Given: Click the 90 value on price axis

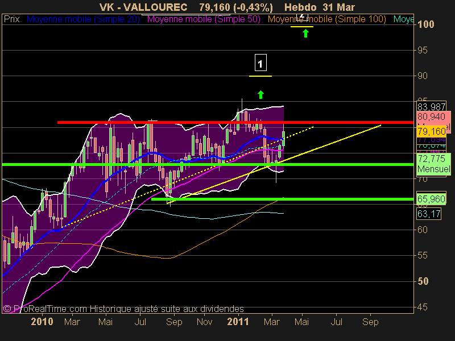Looking at the screenshot, I should click(x=422, y=76).
